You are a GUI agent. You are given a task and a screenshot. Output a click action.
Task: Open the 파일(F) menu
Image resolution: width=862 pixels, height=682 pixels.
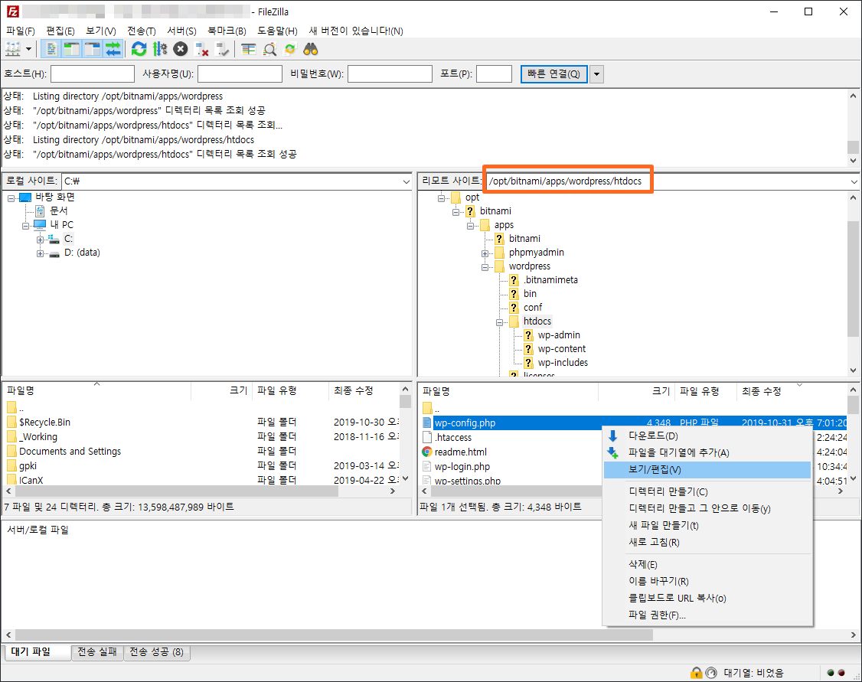(x=21, y=31)
